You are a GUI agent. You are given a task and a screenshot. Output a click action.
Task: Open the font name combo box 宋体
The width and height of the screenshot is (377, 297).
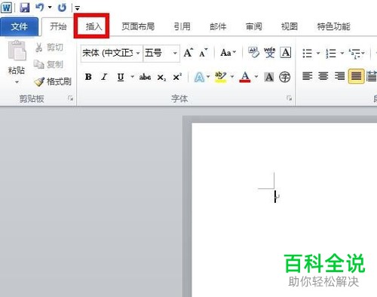tap(111, 53)
